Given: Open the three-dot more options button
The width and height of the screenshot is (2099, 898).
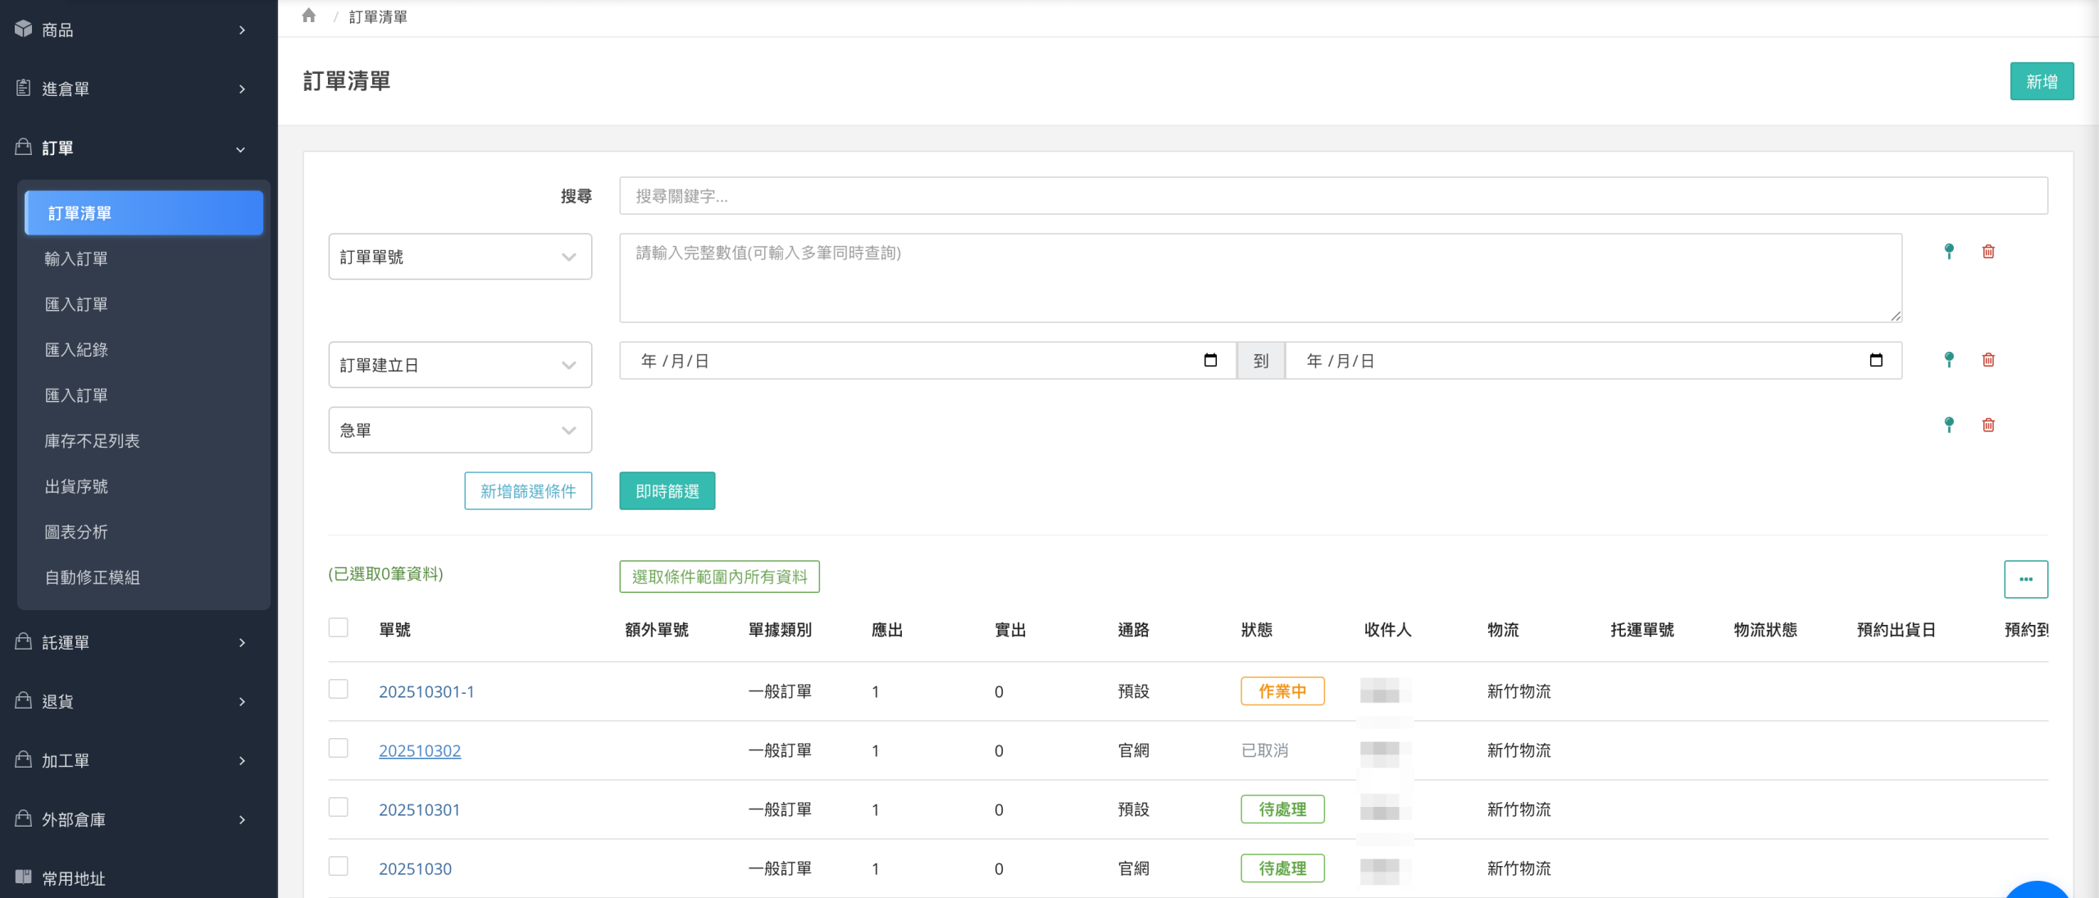Looking at the screenshot, I should (x=2026, y=579).
